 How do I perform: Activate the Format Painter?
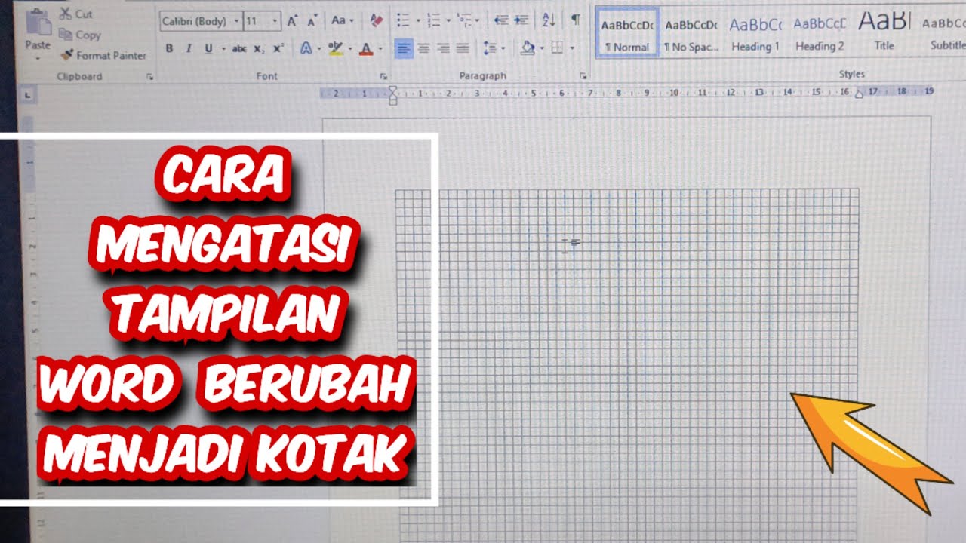tap(103, 55)
